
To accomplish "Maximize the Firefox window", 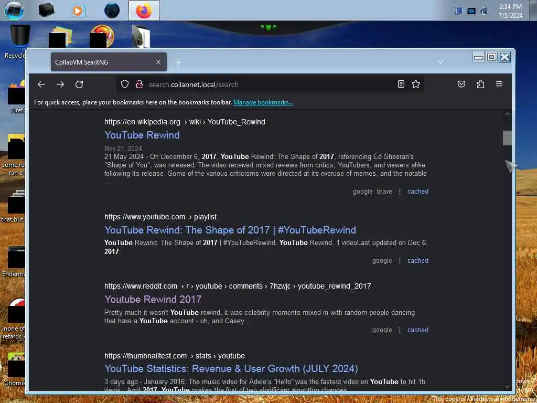I will [491, 57].
